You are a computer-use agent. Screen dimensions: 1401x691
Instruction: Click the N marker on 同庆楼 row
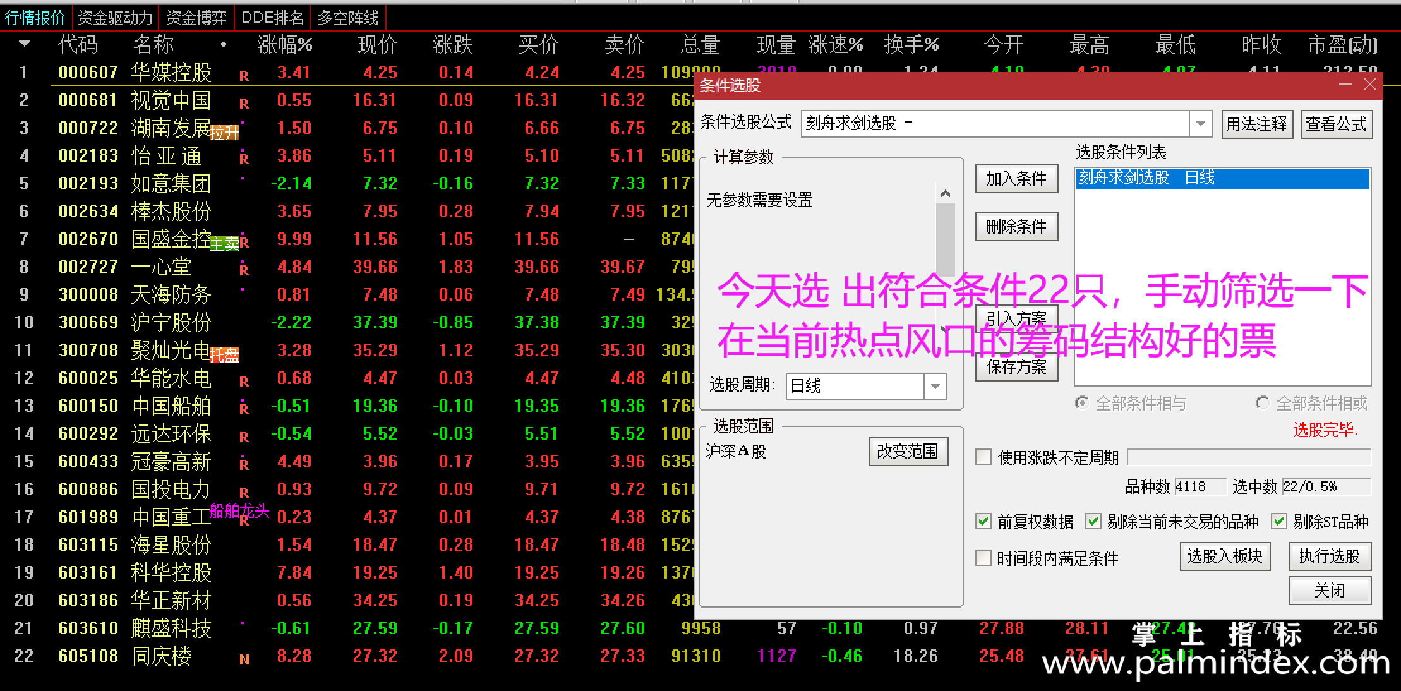pyautogui.click(x=244, y=659)
